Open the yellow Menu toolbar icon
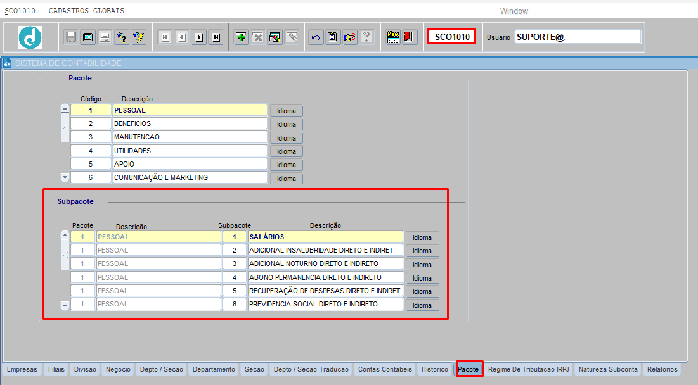The height and width of the screenshot is (385, 698). (393, 37)
